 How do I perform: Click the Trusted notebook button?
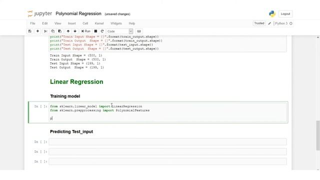(259, 23)
